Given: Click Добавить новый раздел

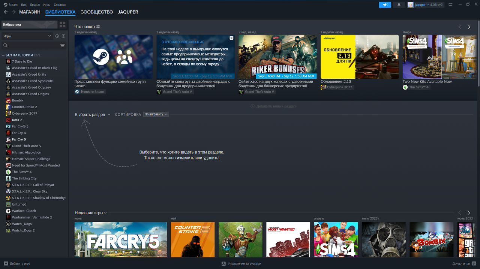Looking at the screenshot, I should [x=273, y=106].
